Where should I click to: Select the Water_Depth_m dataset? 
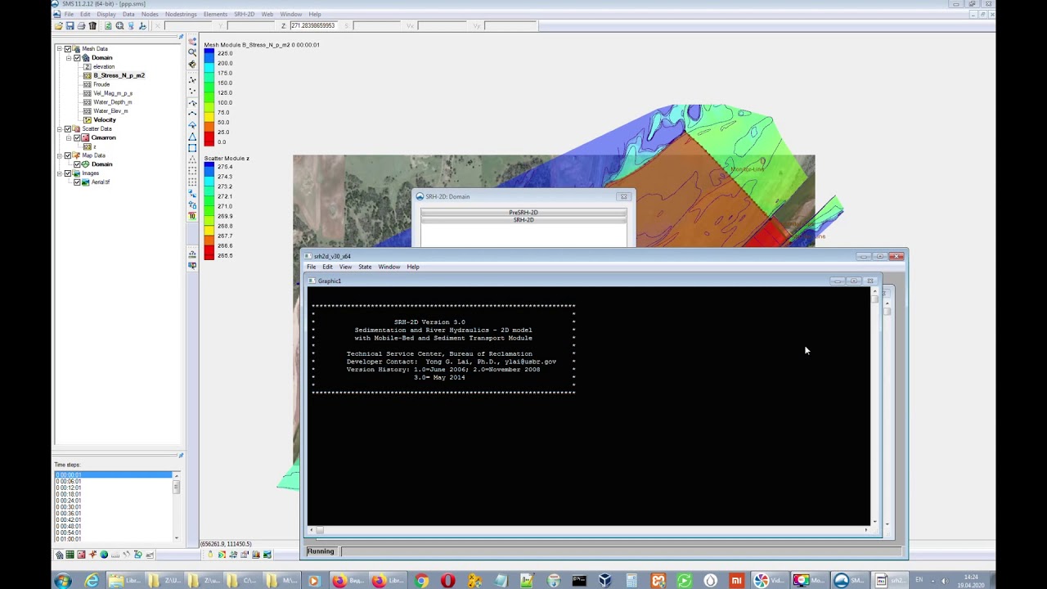click(113, 102)
